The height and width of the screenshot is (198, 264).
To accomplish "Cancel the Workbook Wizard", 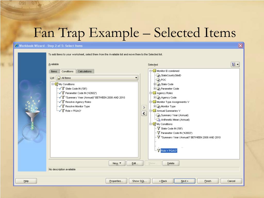I will pos(231,181).
